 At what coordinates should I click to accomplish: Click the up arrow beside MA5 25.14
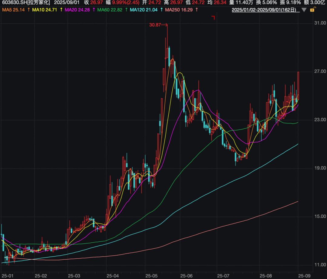click(x=28, y=10)
